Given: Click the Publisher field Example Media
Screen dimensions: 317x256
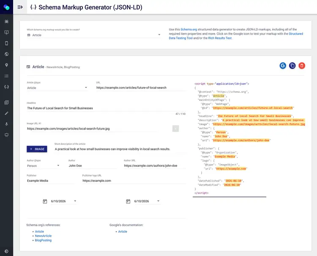Looking at the screenshot, I should pyautogui.click(x=51, y=181).
